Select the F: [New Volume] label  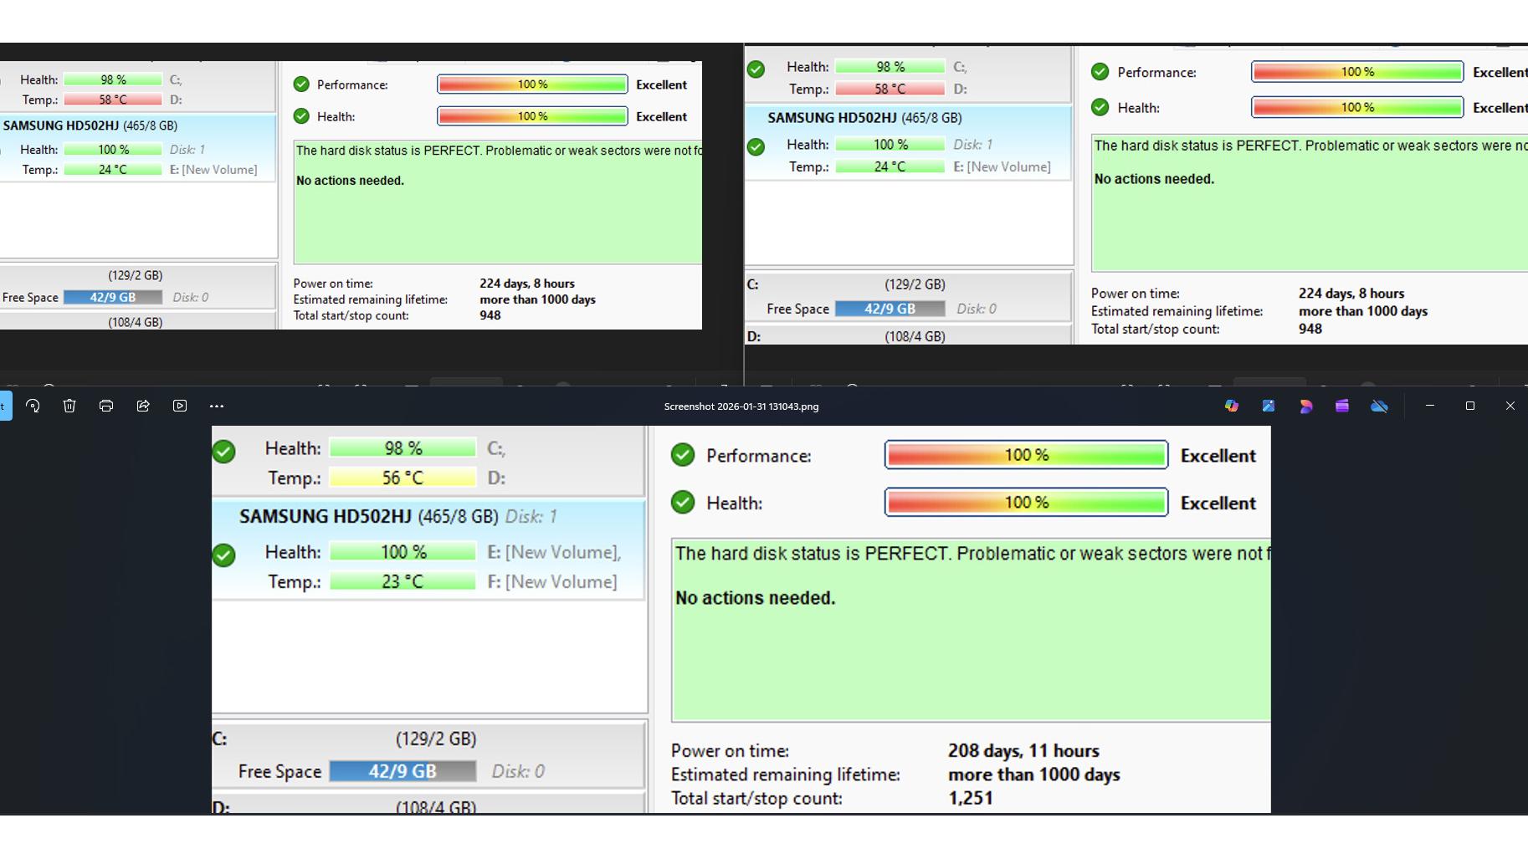552,581
